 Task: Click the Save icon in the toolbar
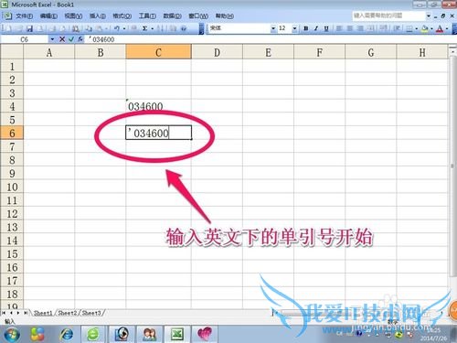coord(29,28)
